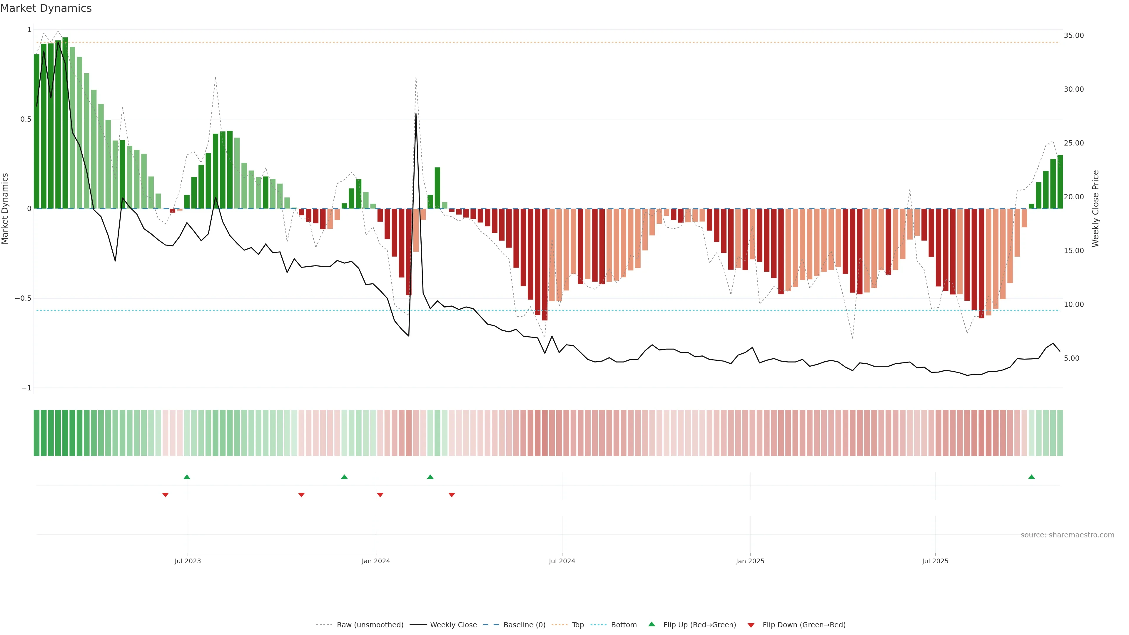
Task: Click the rightmost green flip-up triangle marker
Action: point(1031,477)
